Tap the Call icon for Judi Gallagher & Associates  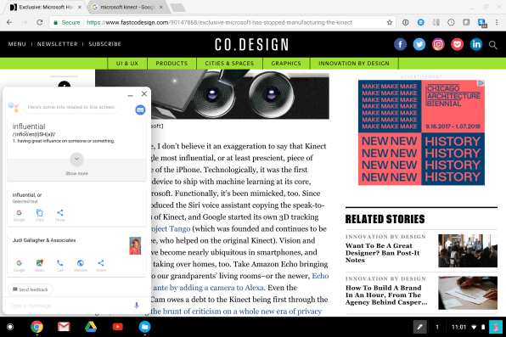pos(60,266)
